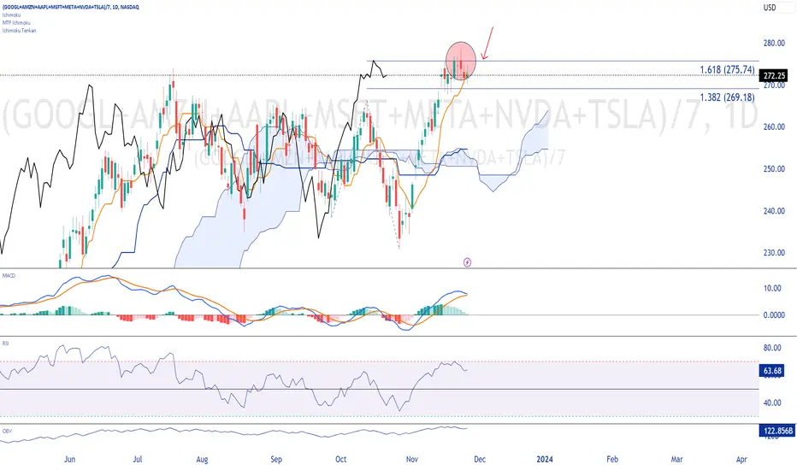Click the Jul label on time axis
This screenshot has width=797, height=470.
pyautogui.click(x=137, y=460)
